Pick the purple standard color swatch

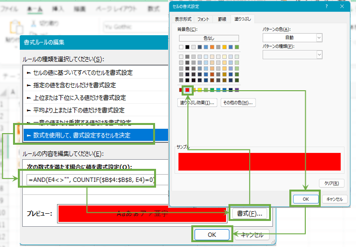coord(237,90)
